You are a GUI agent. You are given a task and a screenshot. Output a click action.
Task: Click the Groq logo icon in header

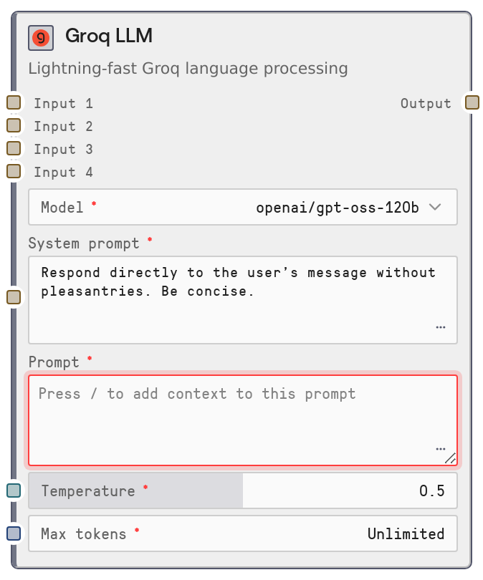click(41, 37)
